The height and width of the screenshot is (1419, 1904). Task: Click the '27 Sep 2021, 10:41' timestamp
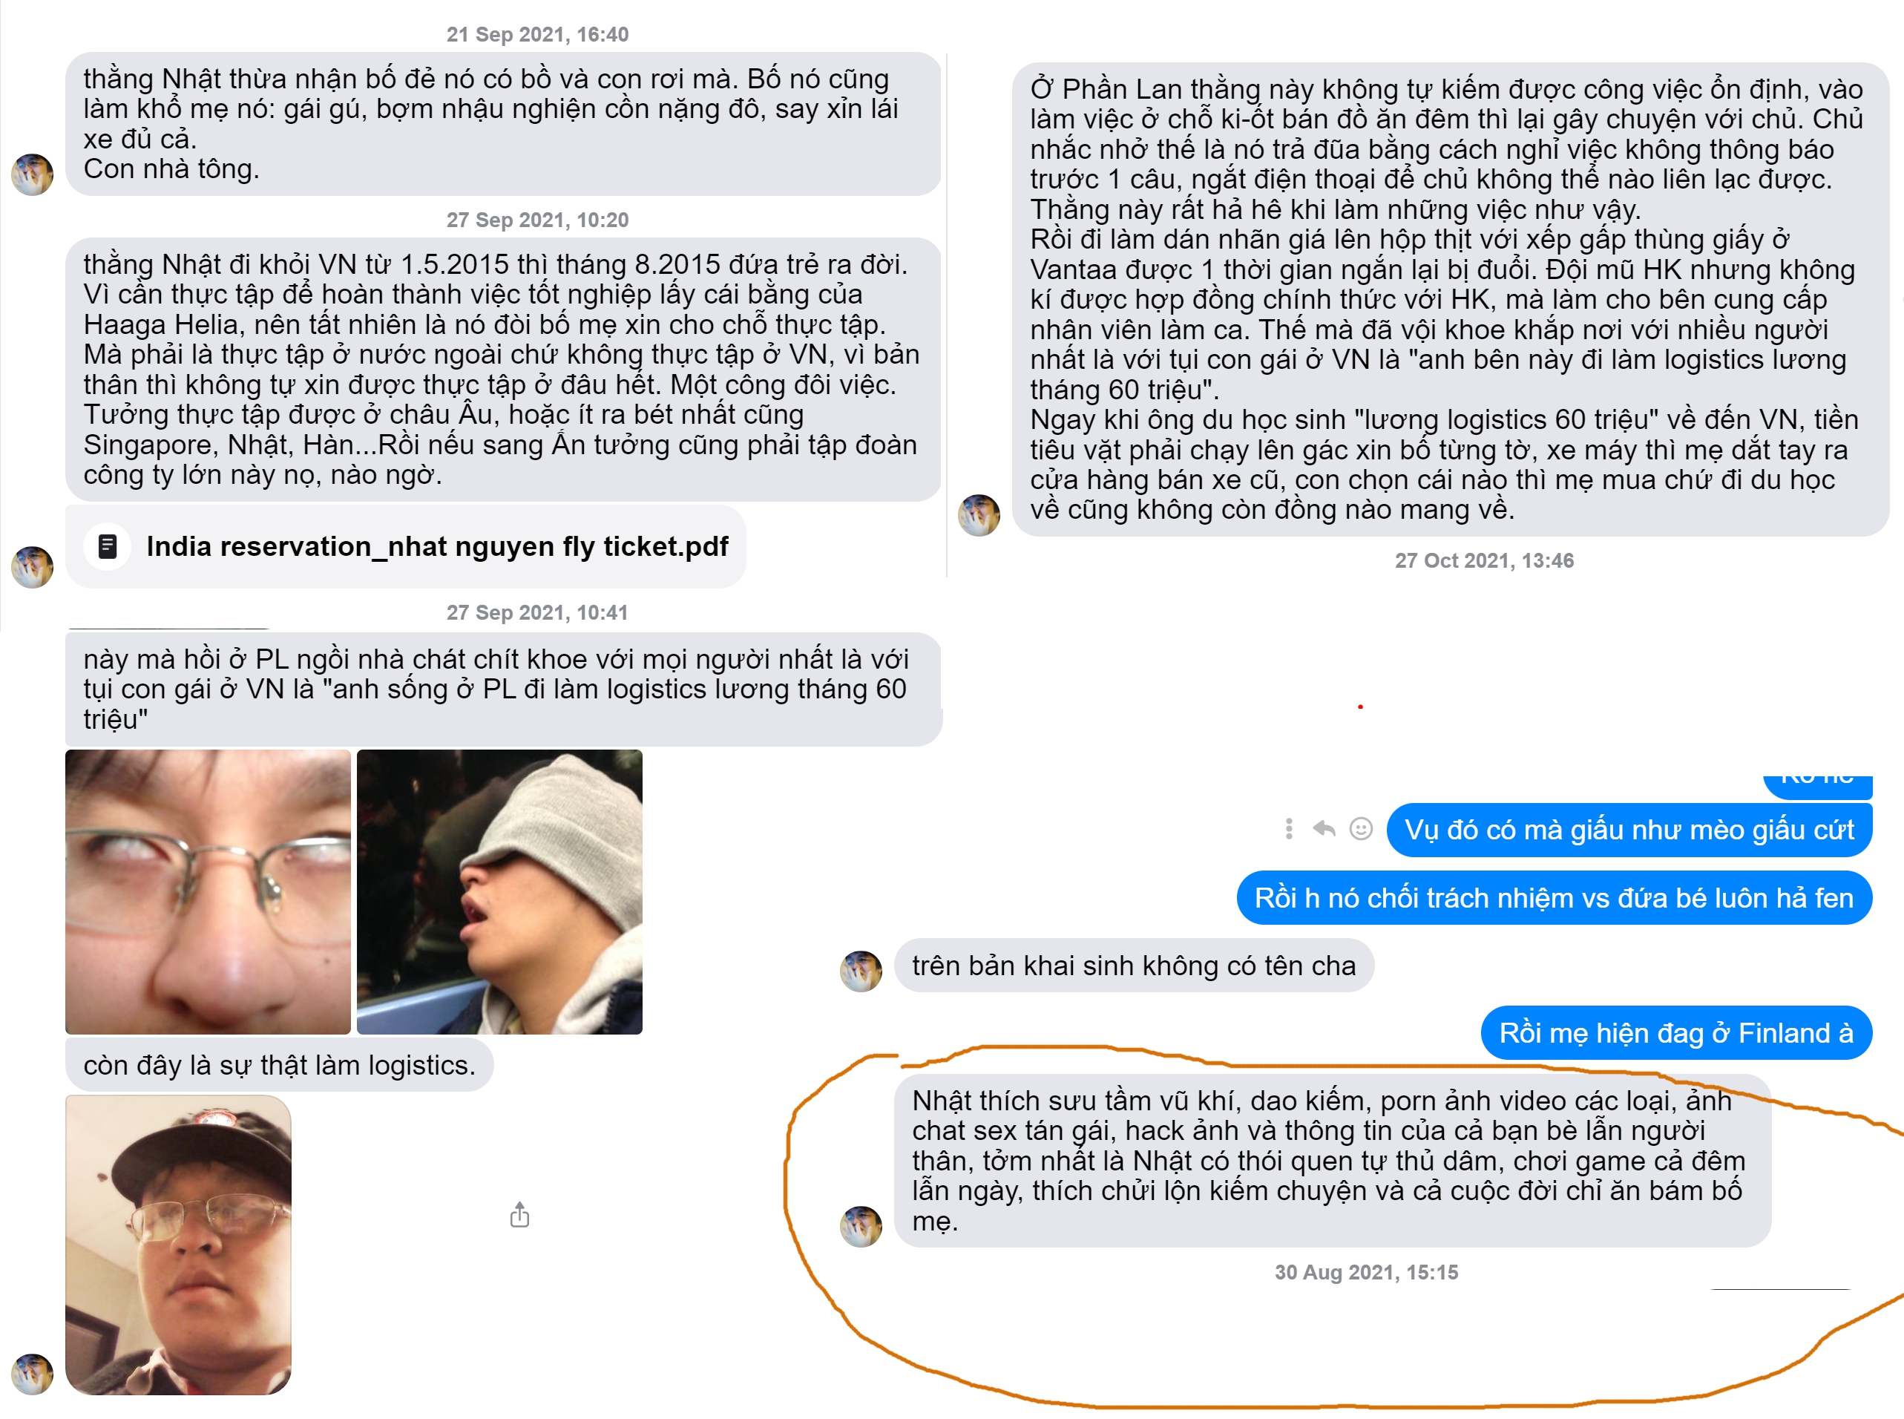(x=536, y=612)
